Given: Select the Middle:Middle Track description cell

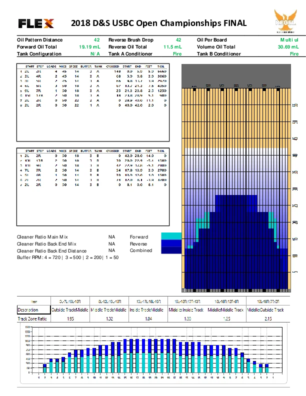Looking at the screenshot, I should (225, 310).
